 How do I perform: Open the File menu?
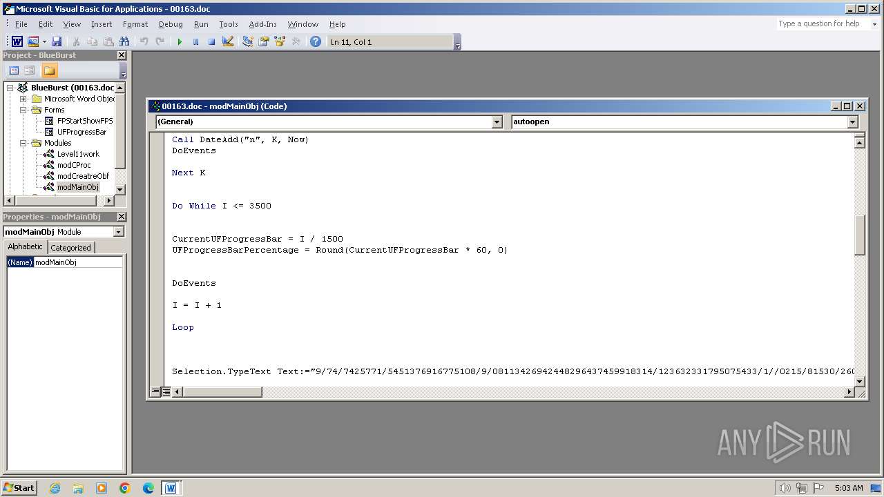pyautogui.click(x=21, y=24)
